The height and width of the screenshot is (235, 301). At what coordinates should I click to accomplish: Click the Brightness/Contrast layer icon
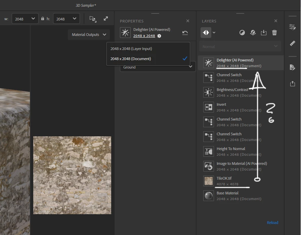pyautogui.click(x=209, y=92)
